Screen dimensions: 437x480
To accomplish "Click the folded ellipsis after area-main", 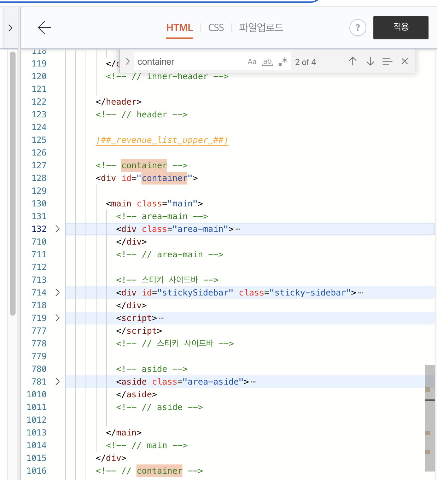I will tap(238, 229).
